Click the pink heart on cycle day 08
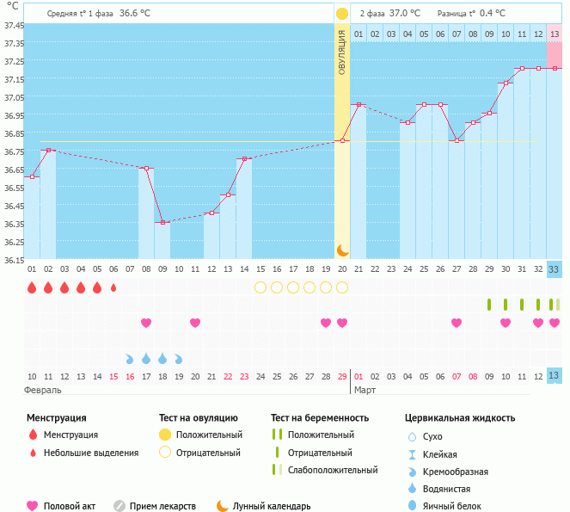570x512 pixels. tap(146, 323)
